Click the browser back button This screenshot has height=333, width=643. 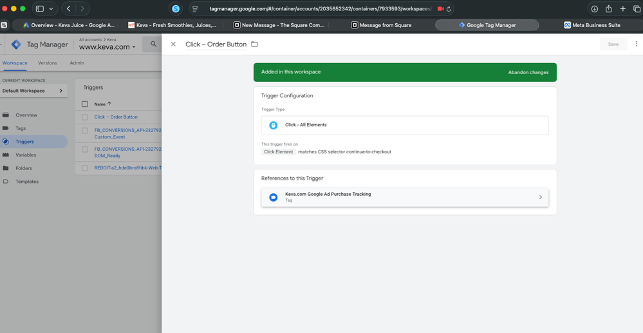click(68, 8)
